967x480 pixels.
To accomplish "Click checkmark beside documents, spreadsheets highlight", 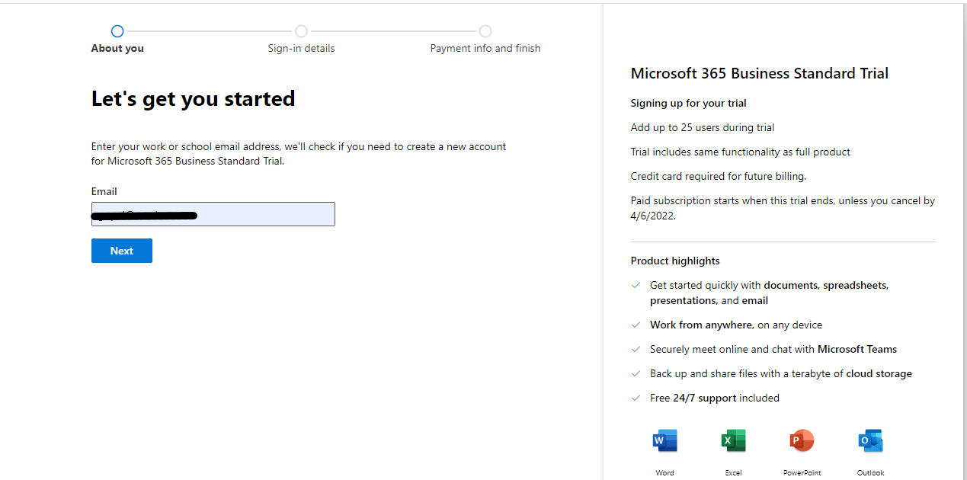I will (636, 285).
